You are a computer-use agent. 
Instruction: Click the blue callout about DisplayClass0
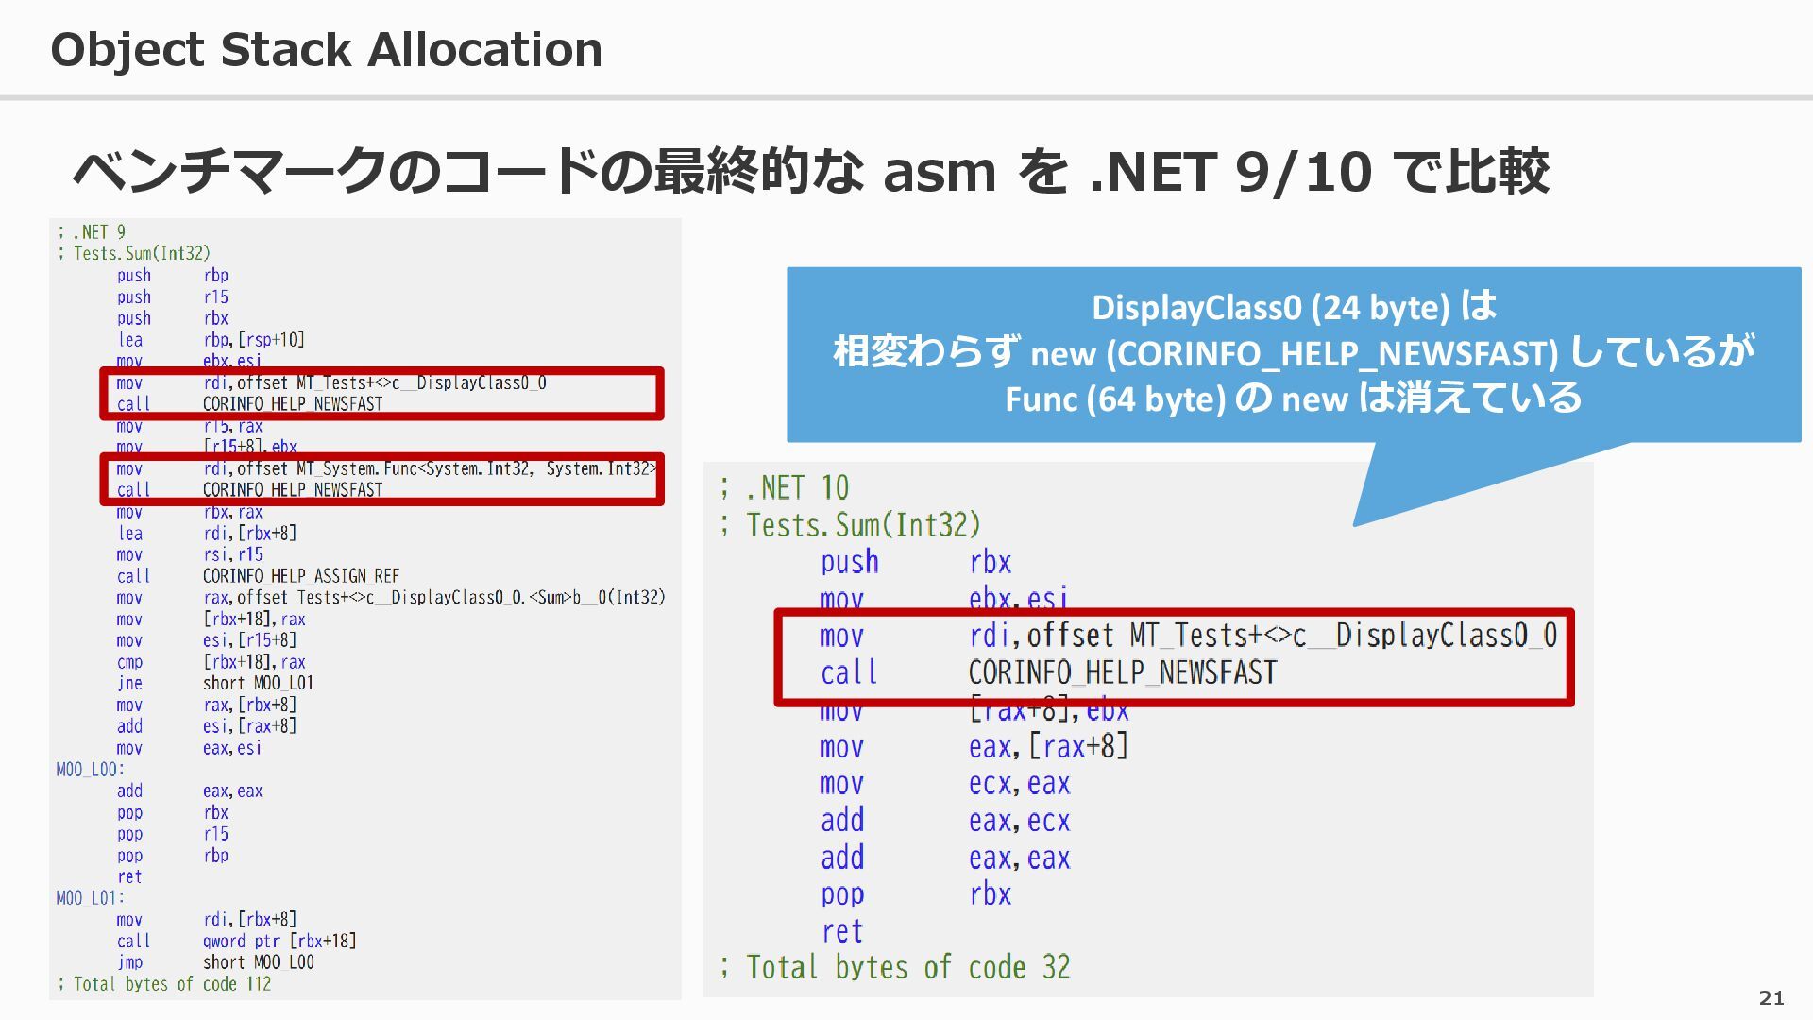pos(1293,353)
